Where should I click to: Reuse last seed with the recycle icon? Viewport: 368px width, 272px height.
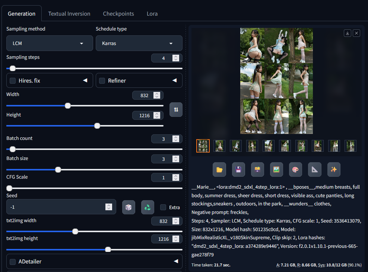[x=147, y=207]
